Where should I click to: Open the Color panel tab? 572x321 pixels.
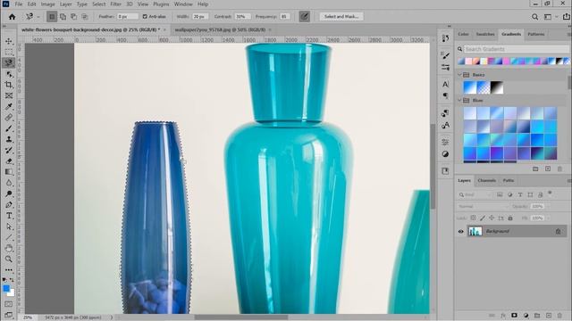[x=463, y=34]
